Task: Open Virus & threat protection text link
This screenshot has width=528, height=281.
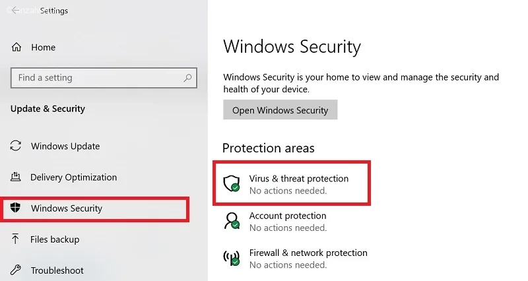Action: pos(298,179)
